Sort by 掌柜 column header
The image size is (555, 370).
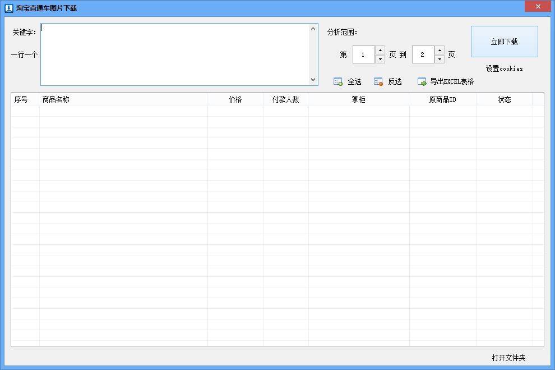[359, 99]
